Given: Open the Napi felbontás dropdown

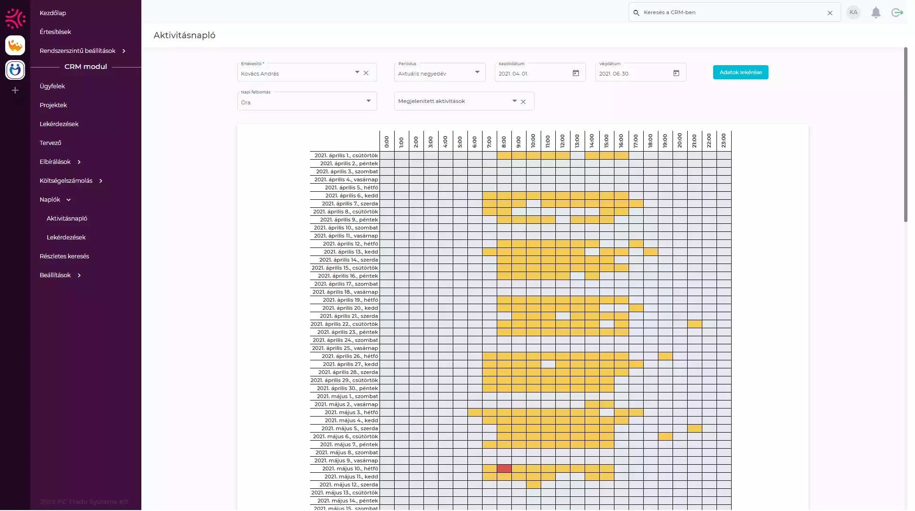Looking at the screenshot, I should (369, 101).
